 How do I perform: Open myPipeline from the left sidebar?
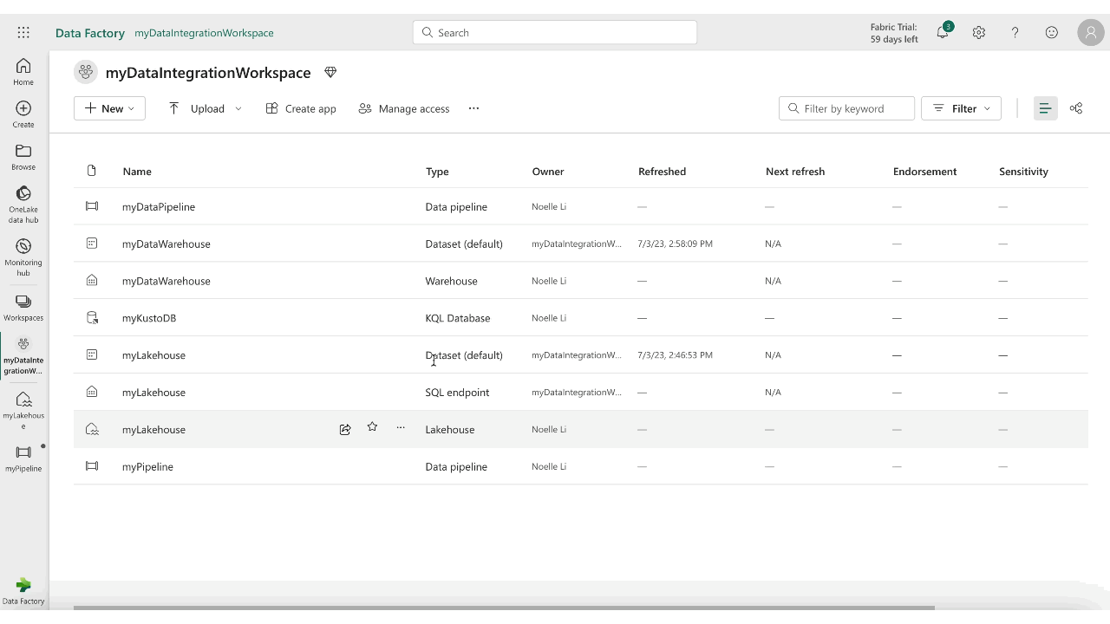point(23,458)
